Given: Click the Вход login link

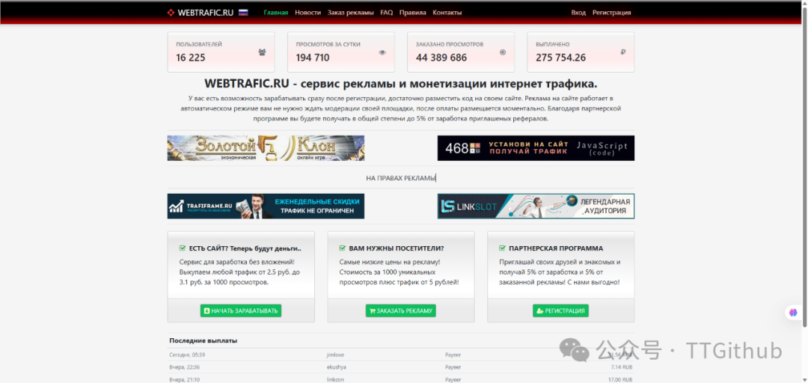Looking at the screenshot, I should tap(578, 13).
